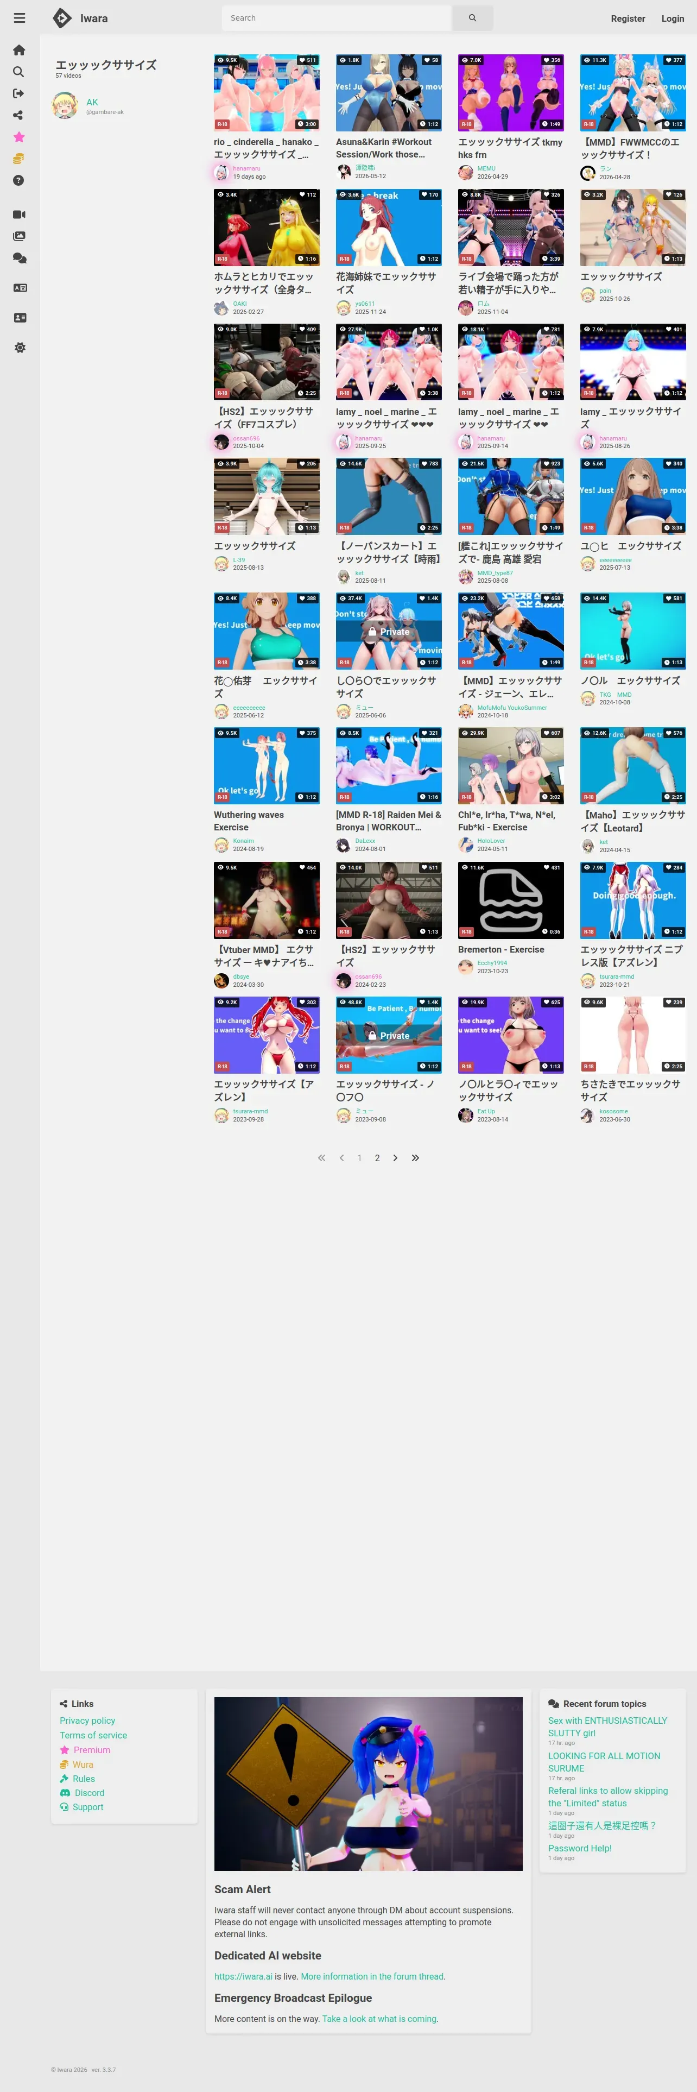Open forum topic 'Password Help!'
Image resolution: width=697 pixels, height=2092 pixels.
click(x=579, y=1848)
